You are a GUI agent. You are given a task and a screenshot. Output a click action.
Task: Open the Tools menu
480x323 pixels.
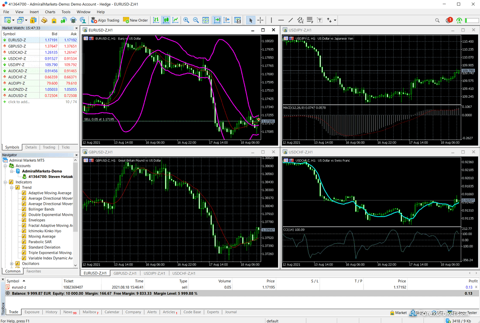coord(66,12)
